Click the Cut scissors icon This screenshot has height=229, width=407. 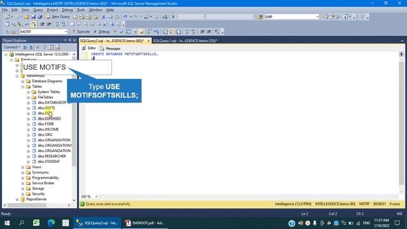point(104,17)
